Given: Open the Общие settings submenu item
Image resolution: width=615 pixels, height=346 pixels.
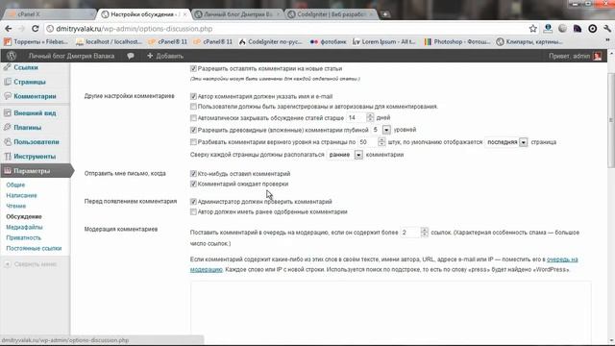Looking at the screenshot, I should [15, 185].
